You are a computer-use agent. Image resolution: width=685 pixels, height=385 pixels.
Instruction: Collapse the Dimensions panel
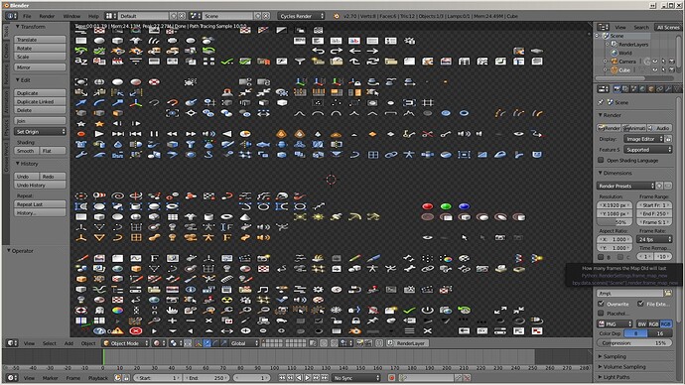pos(602,173)
